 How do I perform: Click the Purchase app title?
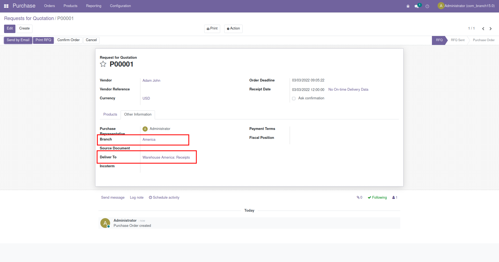click(x=24, y=6)
